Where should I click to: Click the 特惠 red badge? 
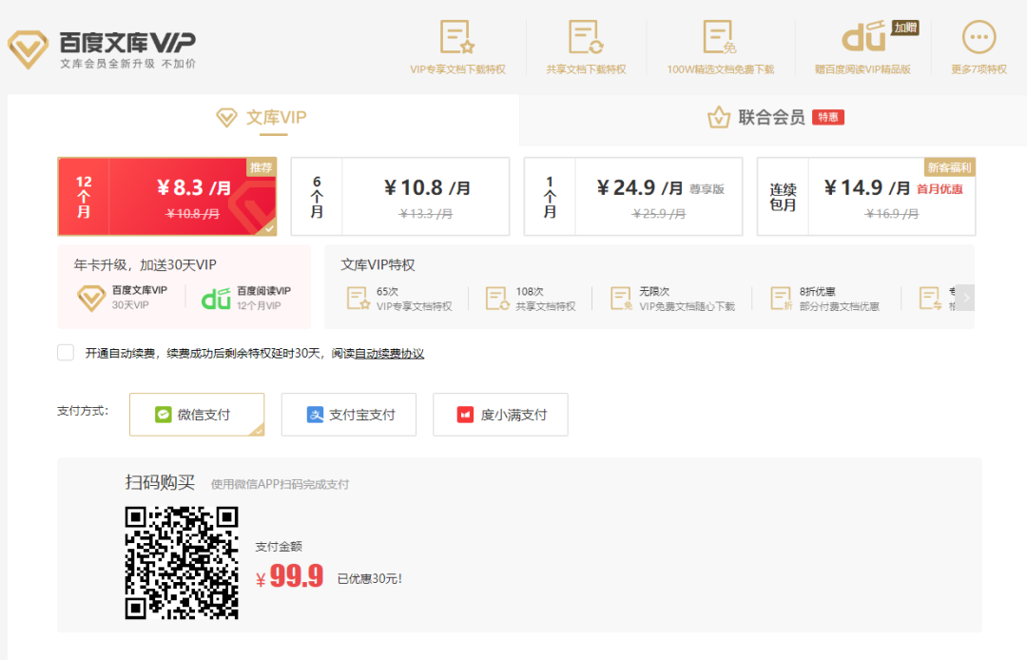pyautogui.click(x=828, y=117)
